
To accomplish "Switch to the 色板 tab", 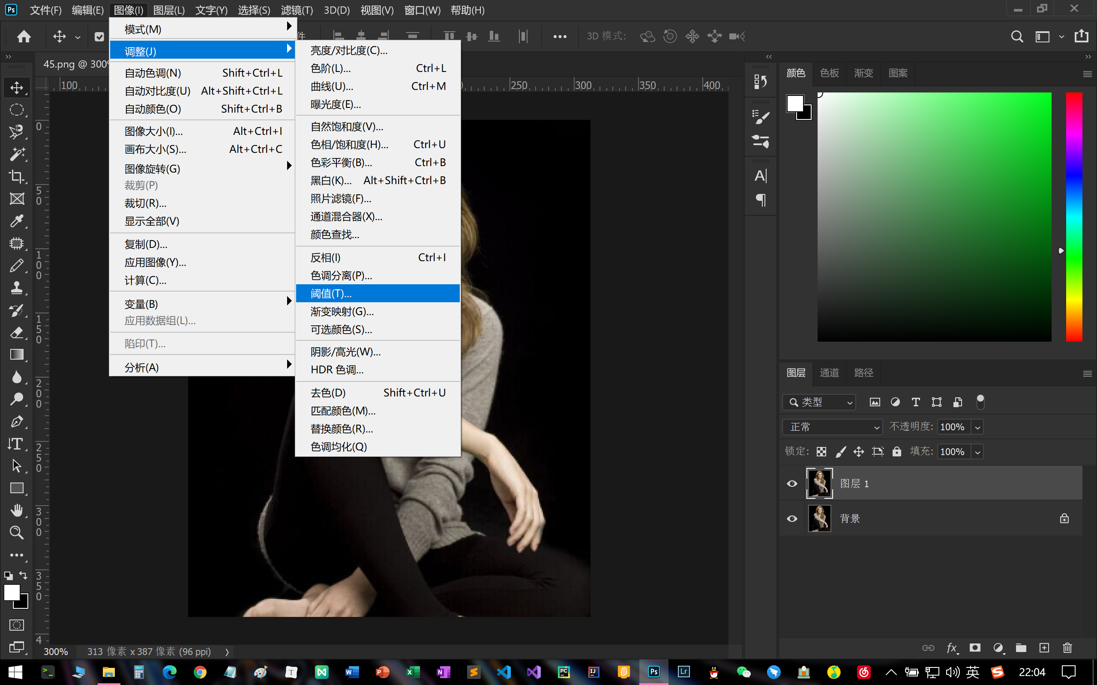I will tap(829, 72).
